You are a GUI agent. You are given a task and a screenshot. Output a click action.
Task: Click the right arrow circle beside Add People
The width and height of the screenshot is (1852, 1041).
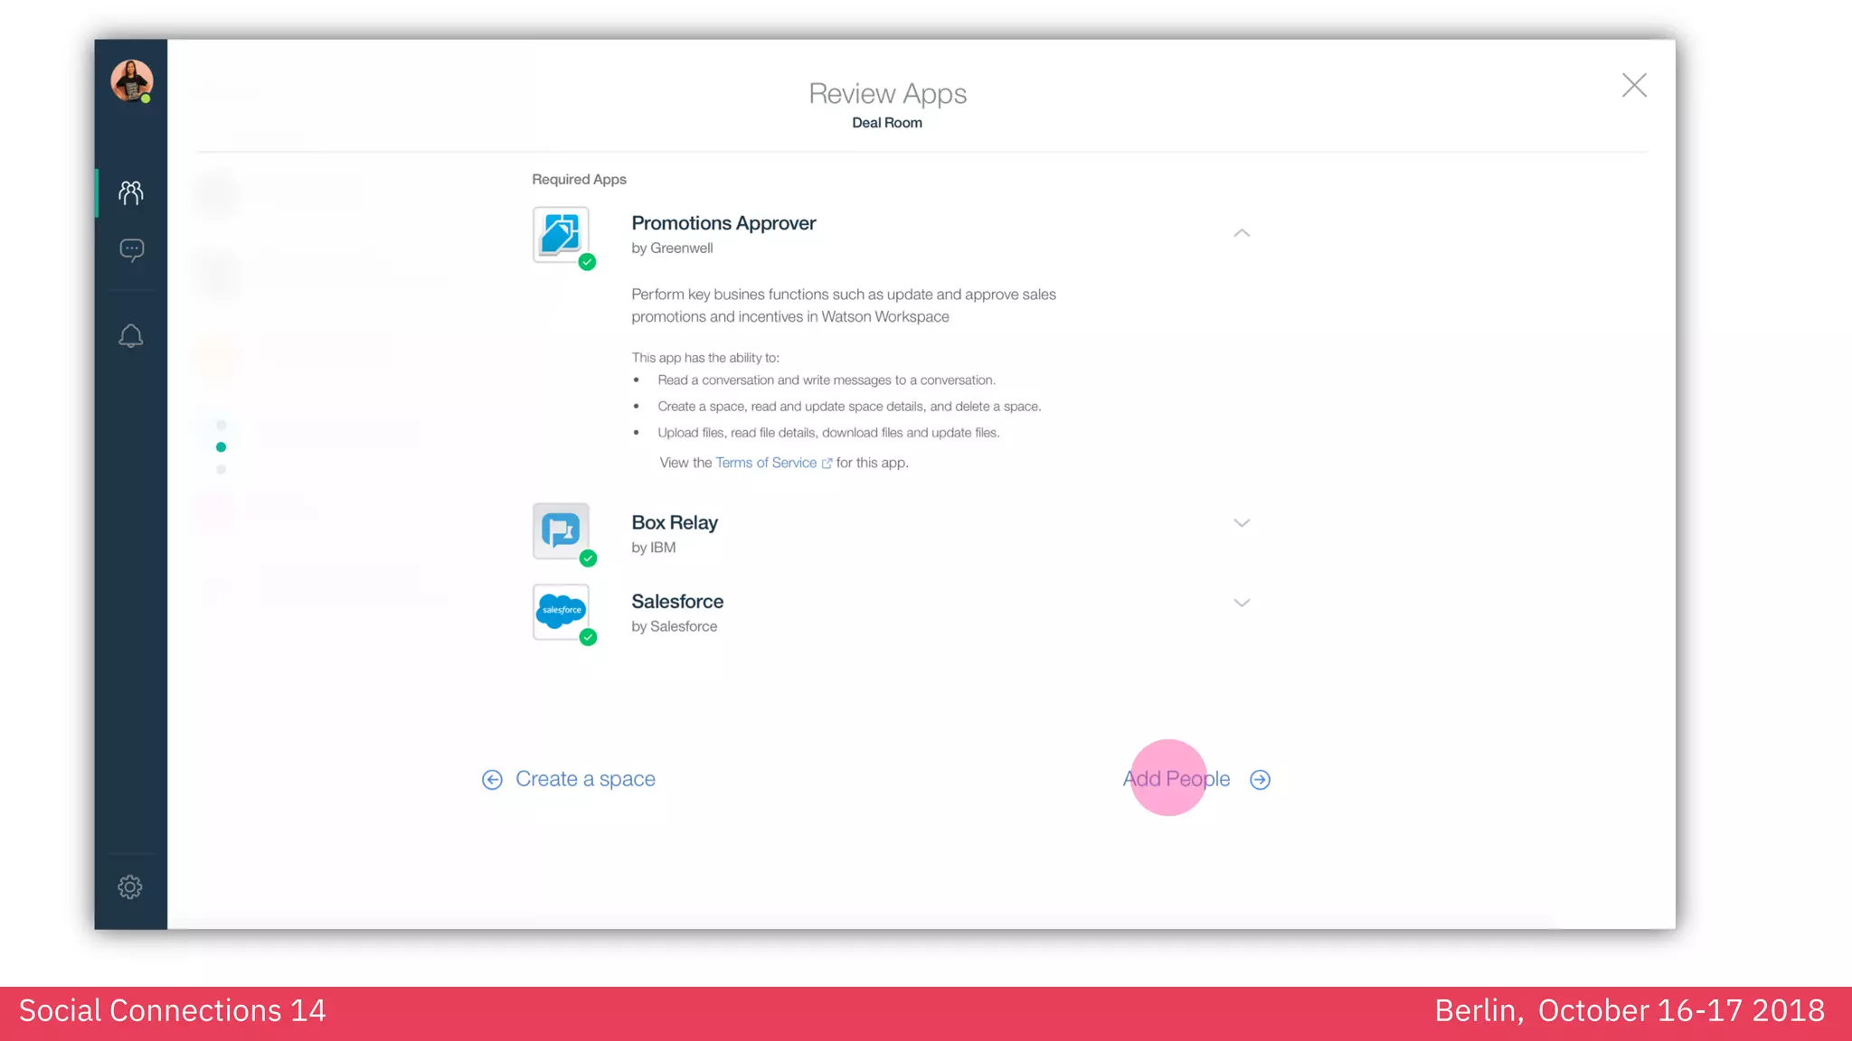point(1260,780)
